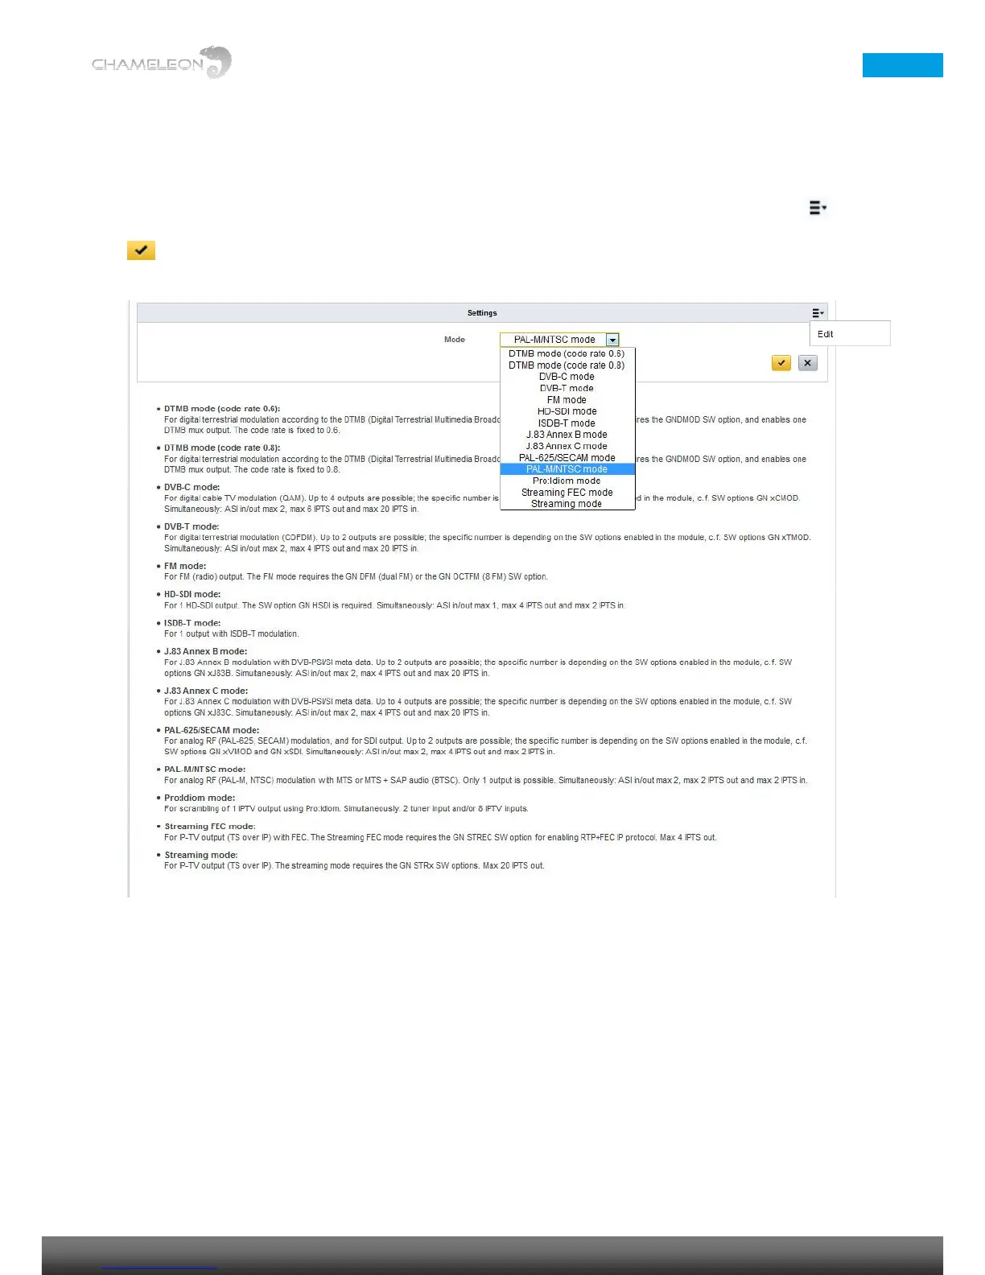Click the 'PAL-625/SECAM mode:' description heading

[x=212, y=730]
